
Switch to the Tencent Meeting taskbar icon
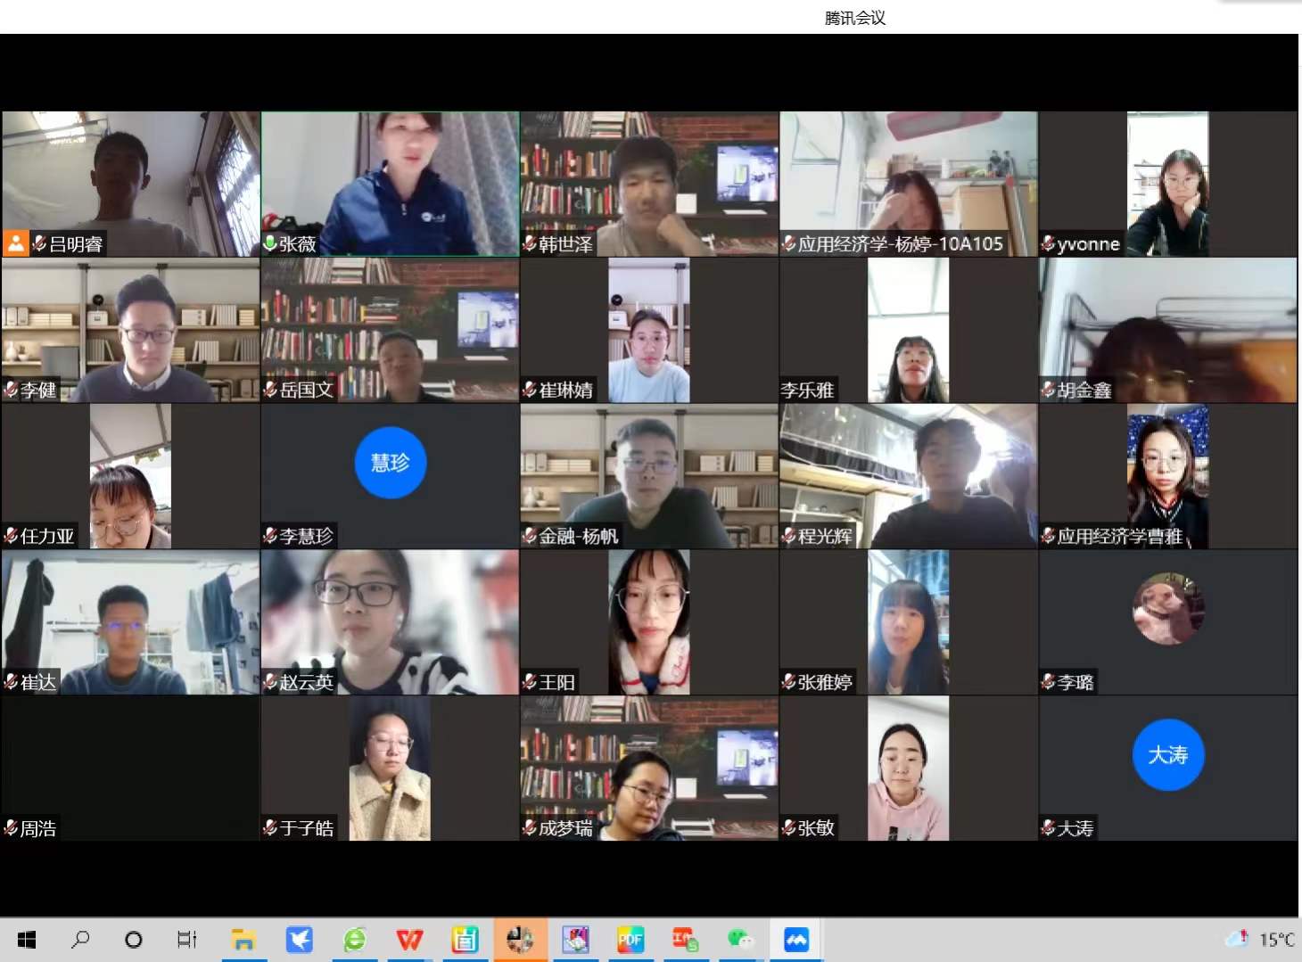tap(795, 940)
